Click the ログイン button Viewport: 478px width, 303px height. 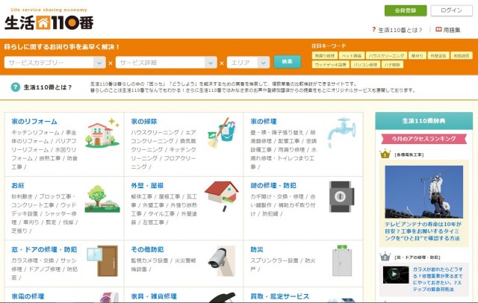pyautogui.click(x=451, y=10)
